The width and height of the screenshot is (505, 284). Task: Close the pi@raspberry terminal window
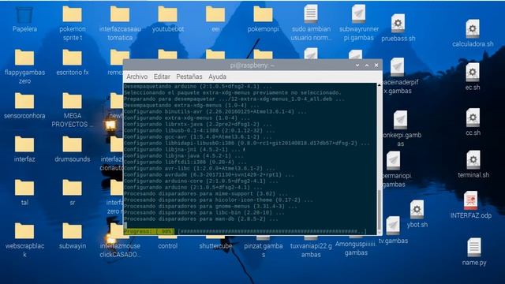coord(376,65)
